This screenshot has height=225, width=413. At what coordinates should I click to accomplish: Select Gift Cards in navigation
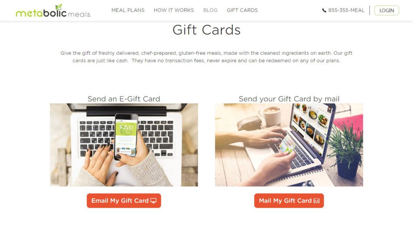[242, 10]
